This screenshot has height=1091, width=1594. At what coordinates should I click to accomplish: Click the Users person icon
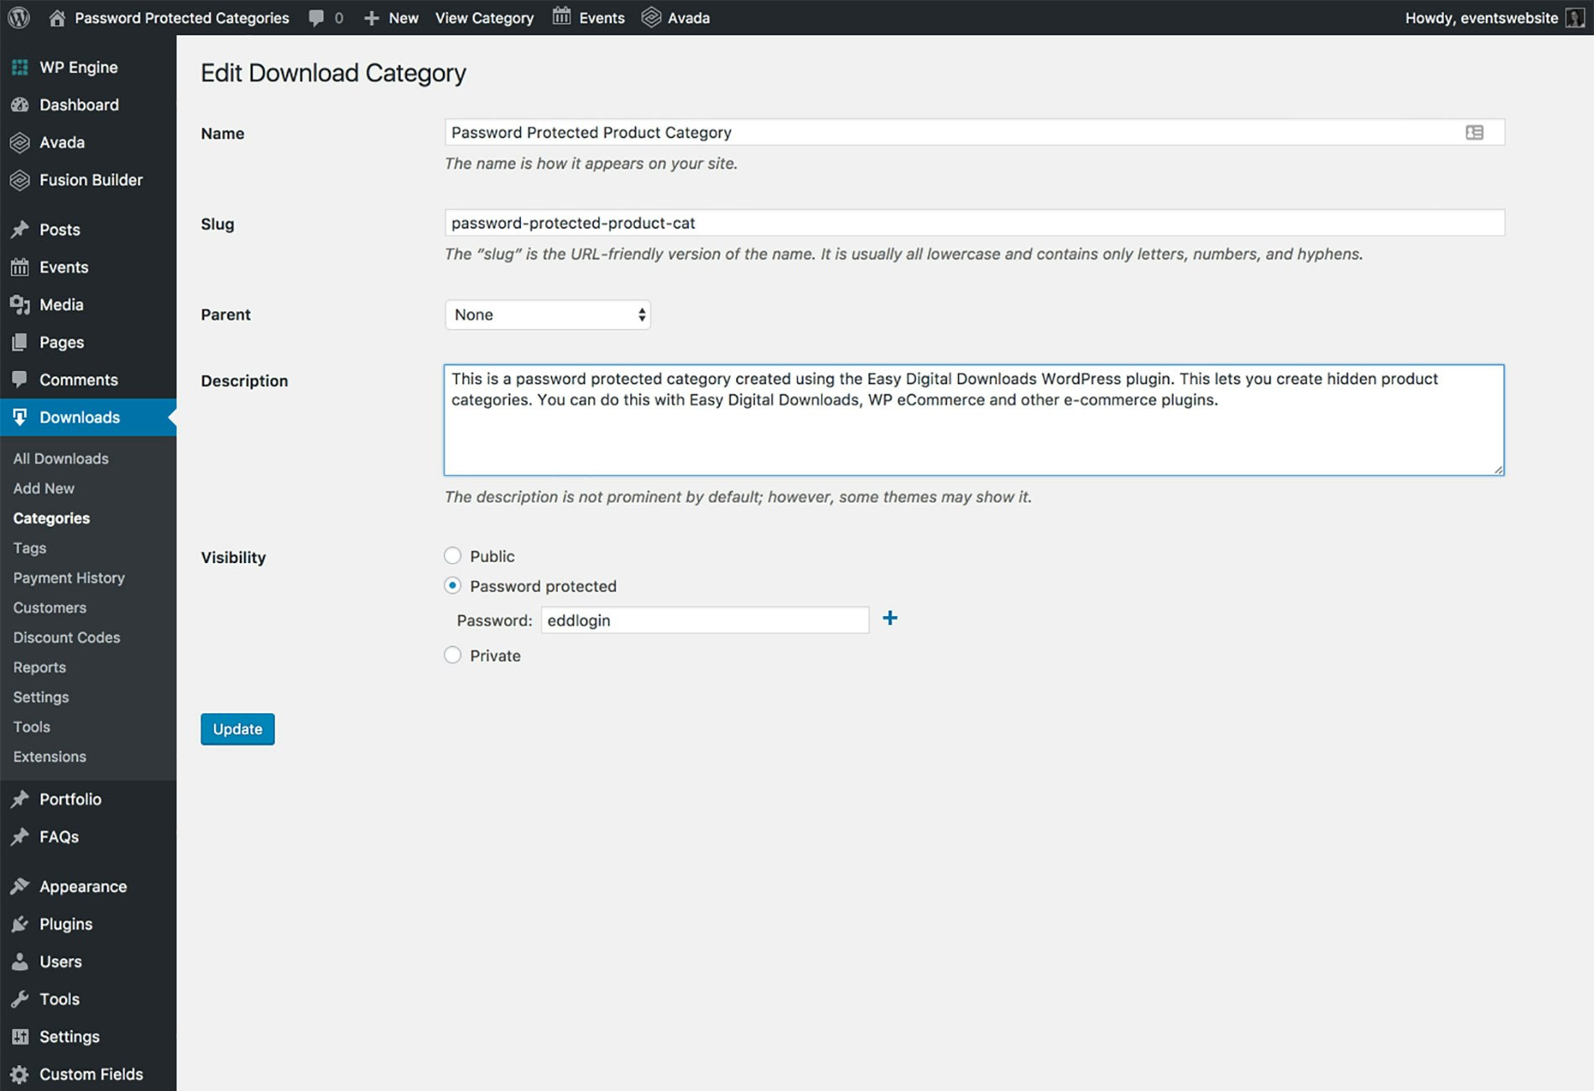(20, 962)
